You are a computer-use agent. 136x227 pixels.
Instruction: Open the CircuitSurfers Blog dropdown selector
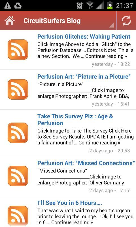pyautogui.click(x=58, y=20)
